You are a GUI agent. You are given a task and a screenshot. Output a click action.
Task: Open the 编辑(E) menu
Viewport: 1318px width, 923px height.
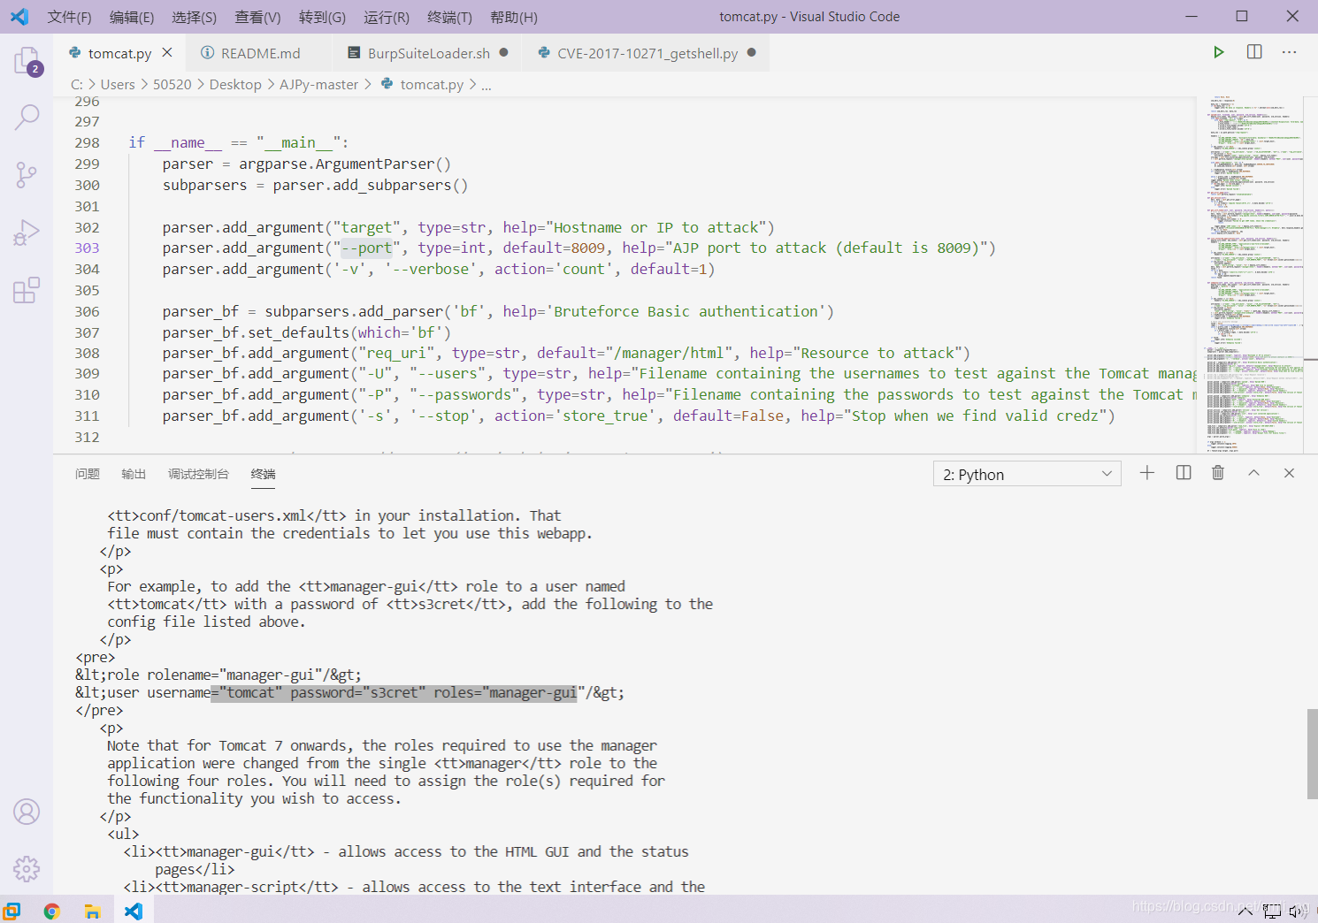pos(132,17)
